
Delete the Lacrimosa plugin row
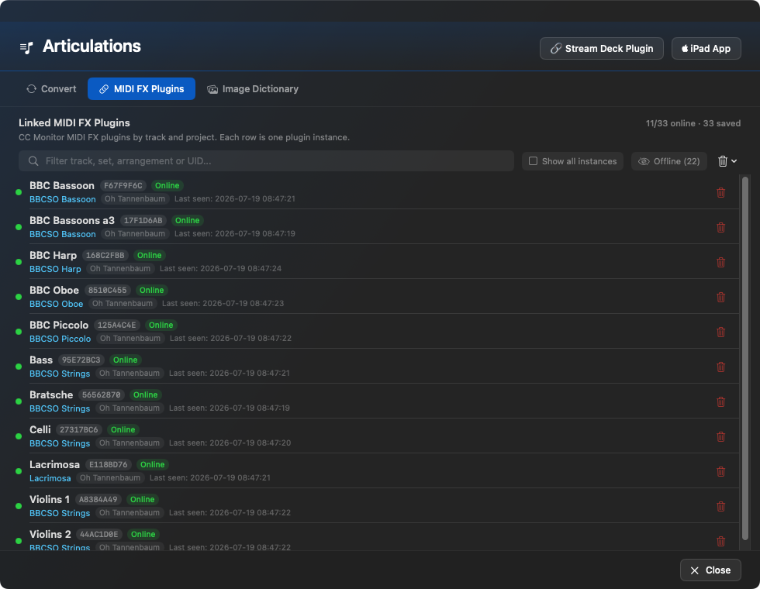click(720, 471)
